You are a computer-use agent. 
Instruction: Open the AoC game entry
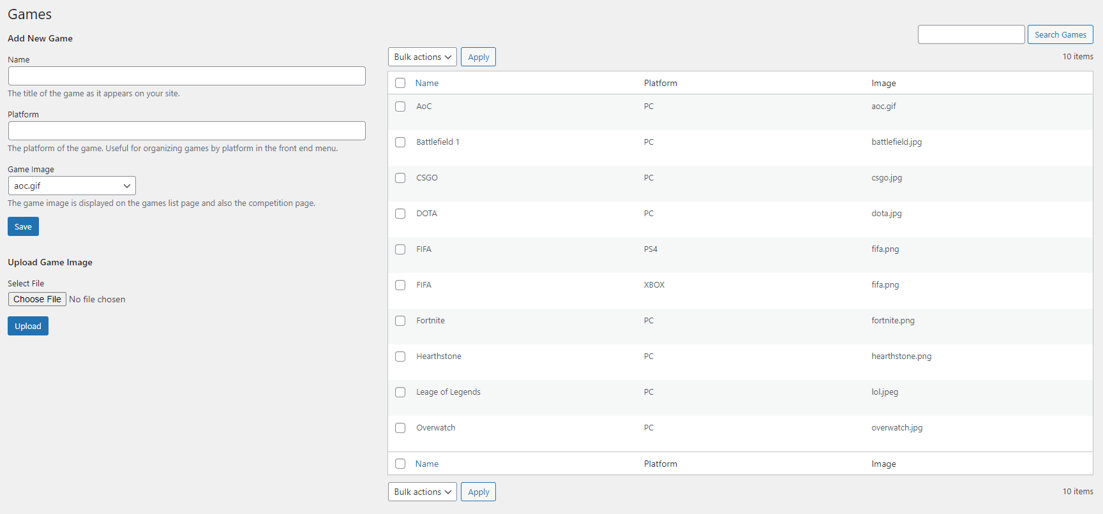point(424,106)
